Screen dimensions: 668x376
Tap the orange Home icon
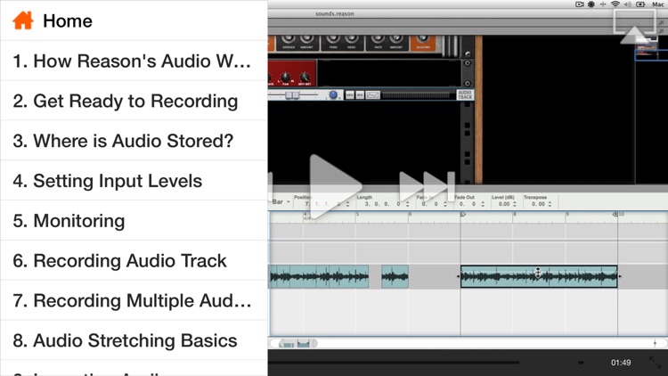click(23, 20)
